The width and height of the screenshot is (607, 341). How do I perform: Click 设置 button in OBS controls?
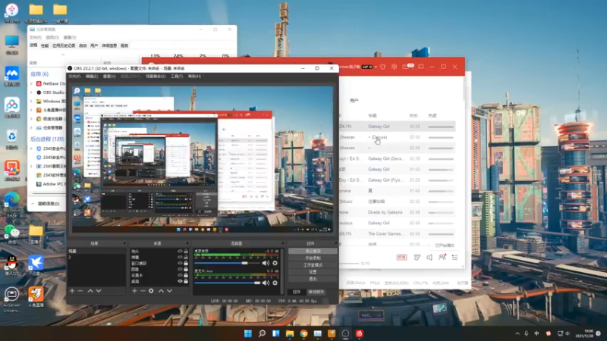[313, 272]
